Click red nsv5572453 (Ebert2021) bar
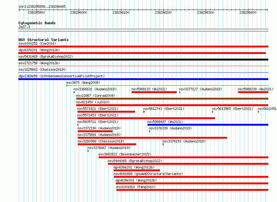 (146, 118)
